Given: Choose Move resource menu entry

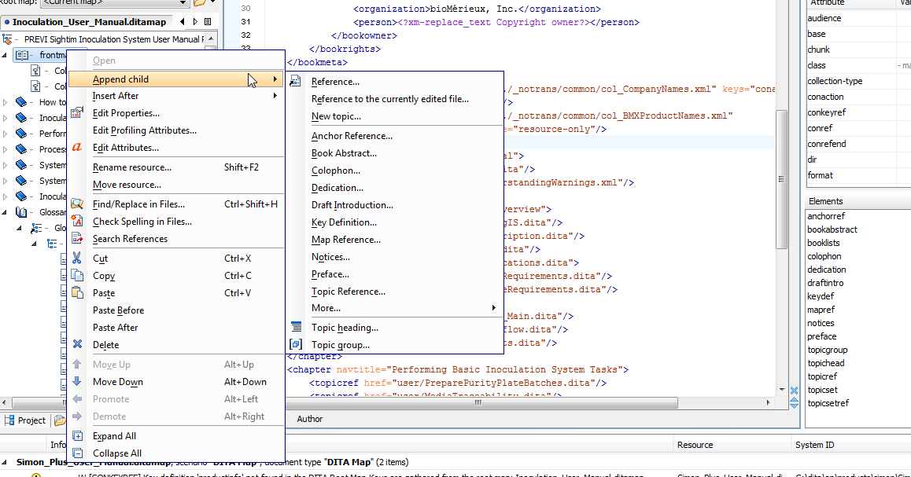Looking at the screenshot, I should [127, 185].
